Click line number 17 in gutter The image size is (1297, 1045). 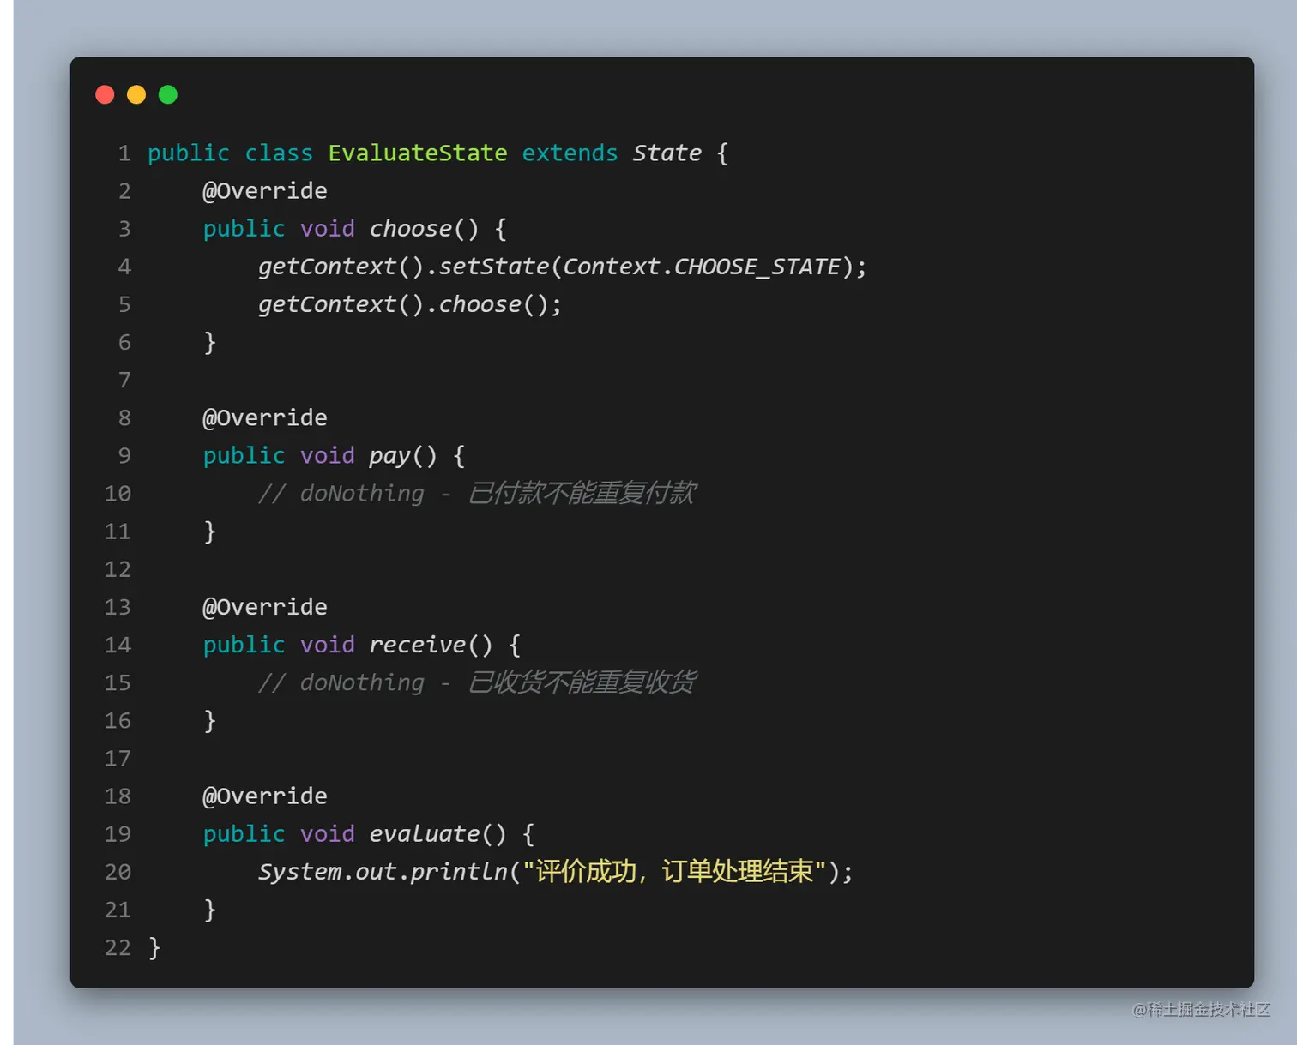(118, 759)
